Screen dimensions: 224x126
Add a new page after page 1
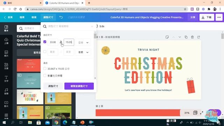pyautogui.click(x=198, y=37)
